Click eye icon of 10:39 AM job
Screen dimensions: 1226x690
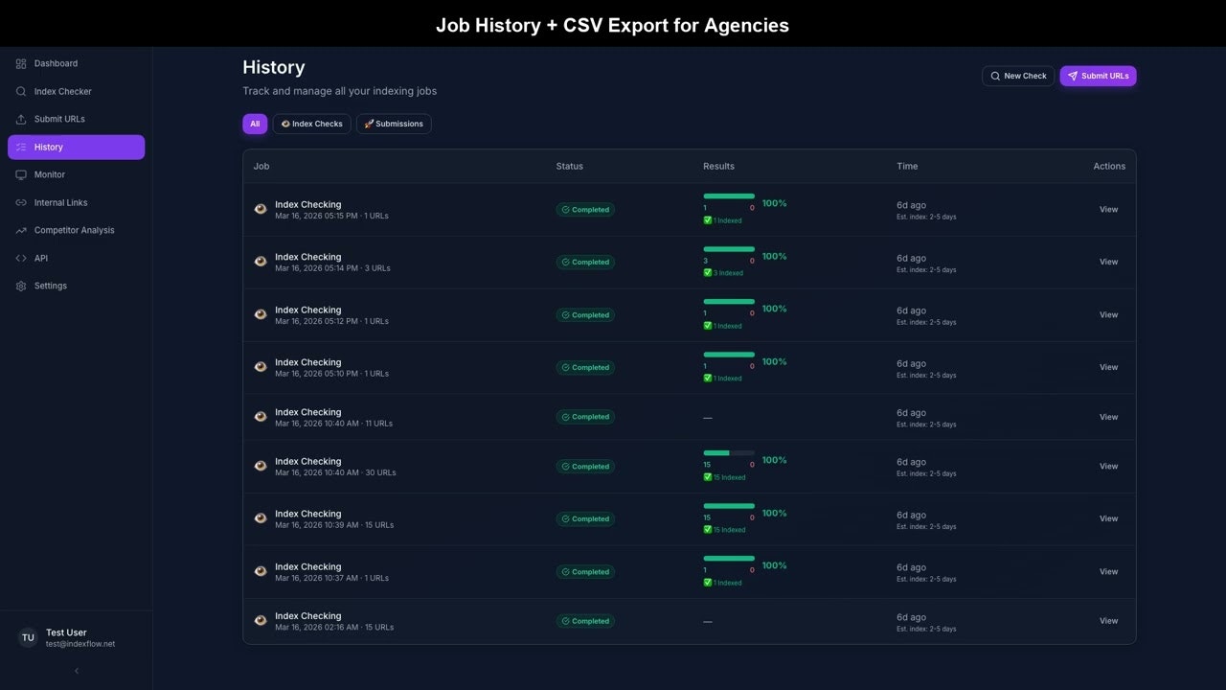click(261, 518)
